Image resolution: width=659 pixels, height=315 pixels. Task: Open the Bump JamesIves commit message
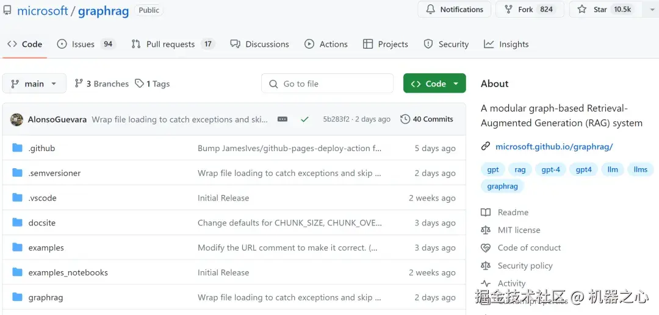pyautogui.click(x=290, y=148)
